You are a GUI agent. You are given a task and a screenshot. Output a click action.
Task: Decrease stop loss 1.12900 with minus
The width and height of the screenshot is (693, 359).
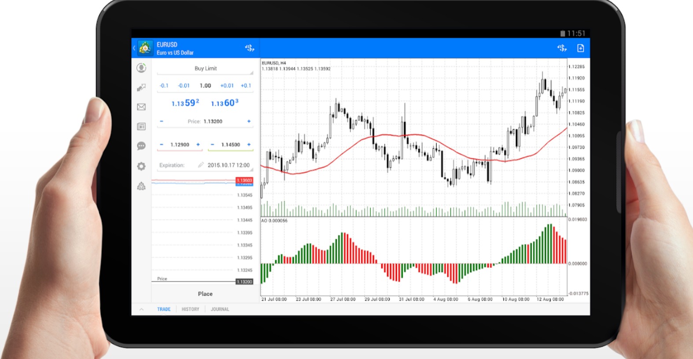click(162, 145)
